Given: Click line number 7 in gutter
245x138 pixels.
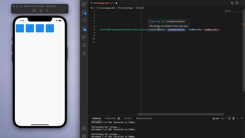Looking at the screenshot, I should (94, 30).
